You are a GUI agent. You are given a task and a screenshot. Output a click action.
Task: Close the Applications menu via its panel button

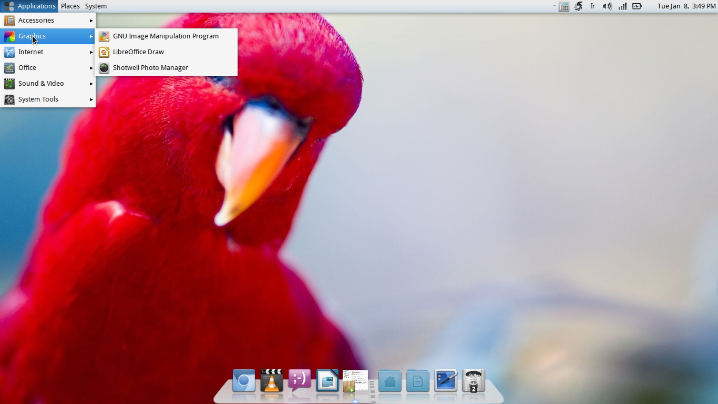(29, 6)
